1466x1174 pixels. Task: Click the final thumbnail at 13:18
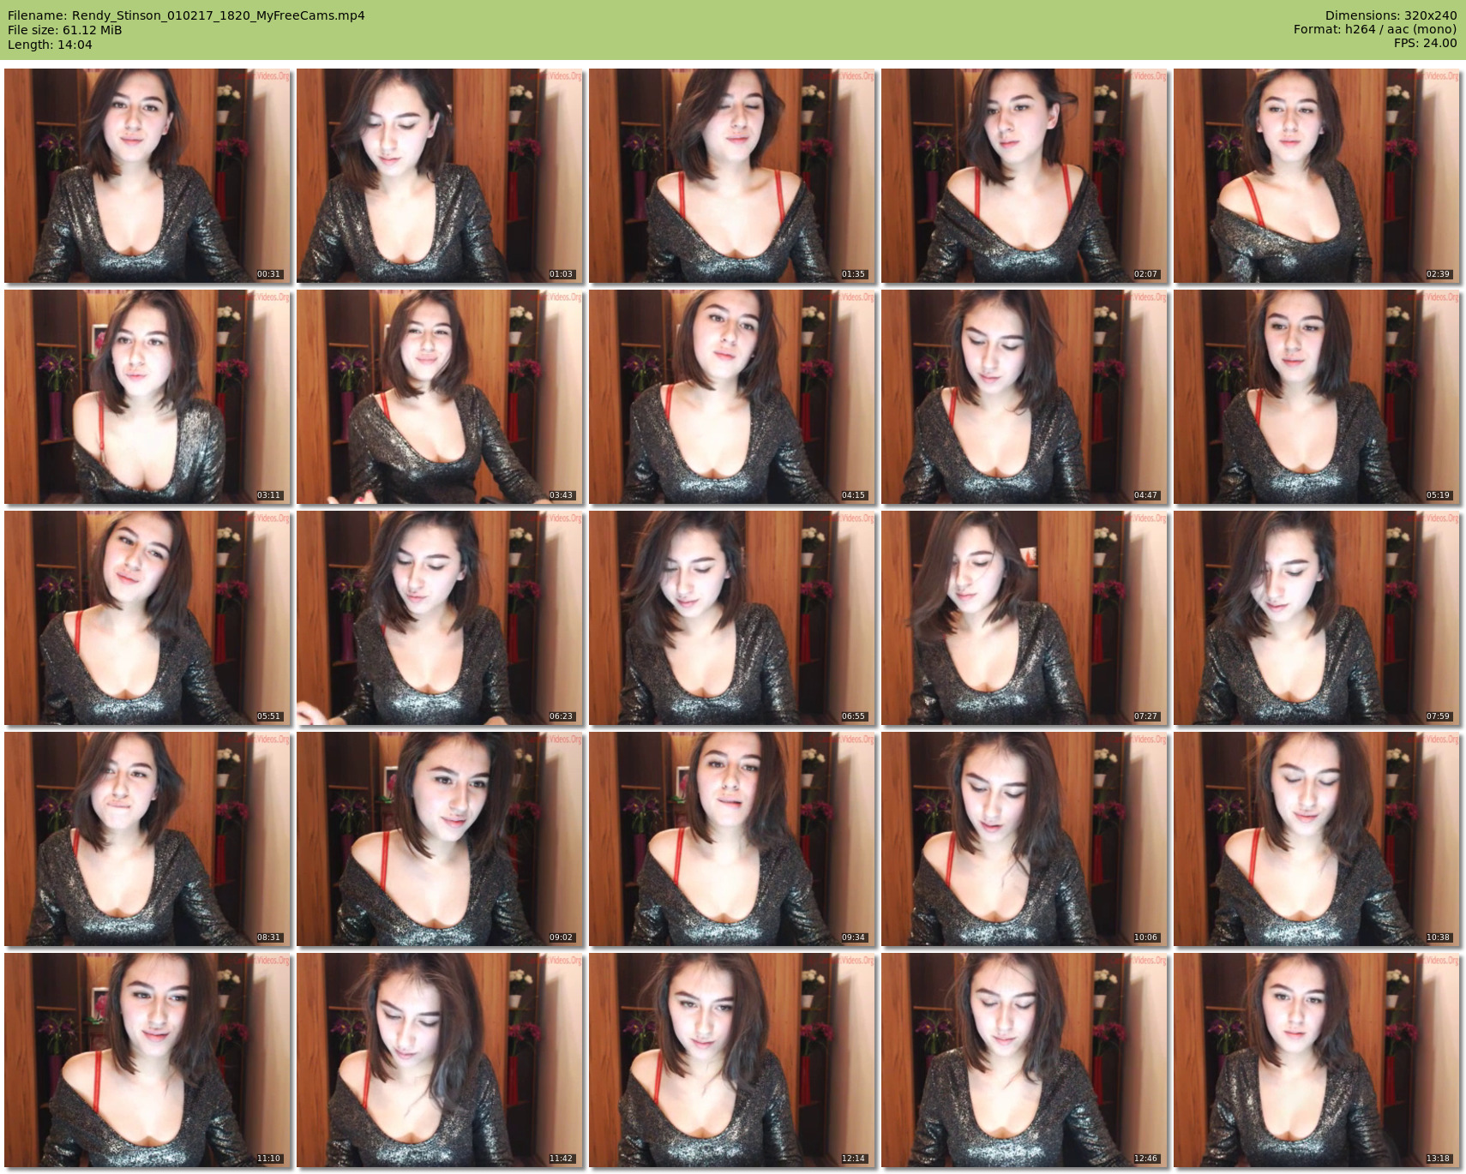1317,1060
